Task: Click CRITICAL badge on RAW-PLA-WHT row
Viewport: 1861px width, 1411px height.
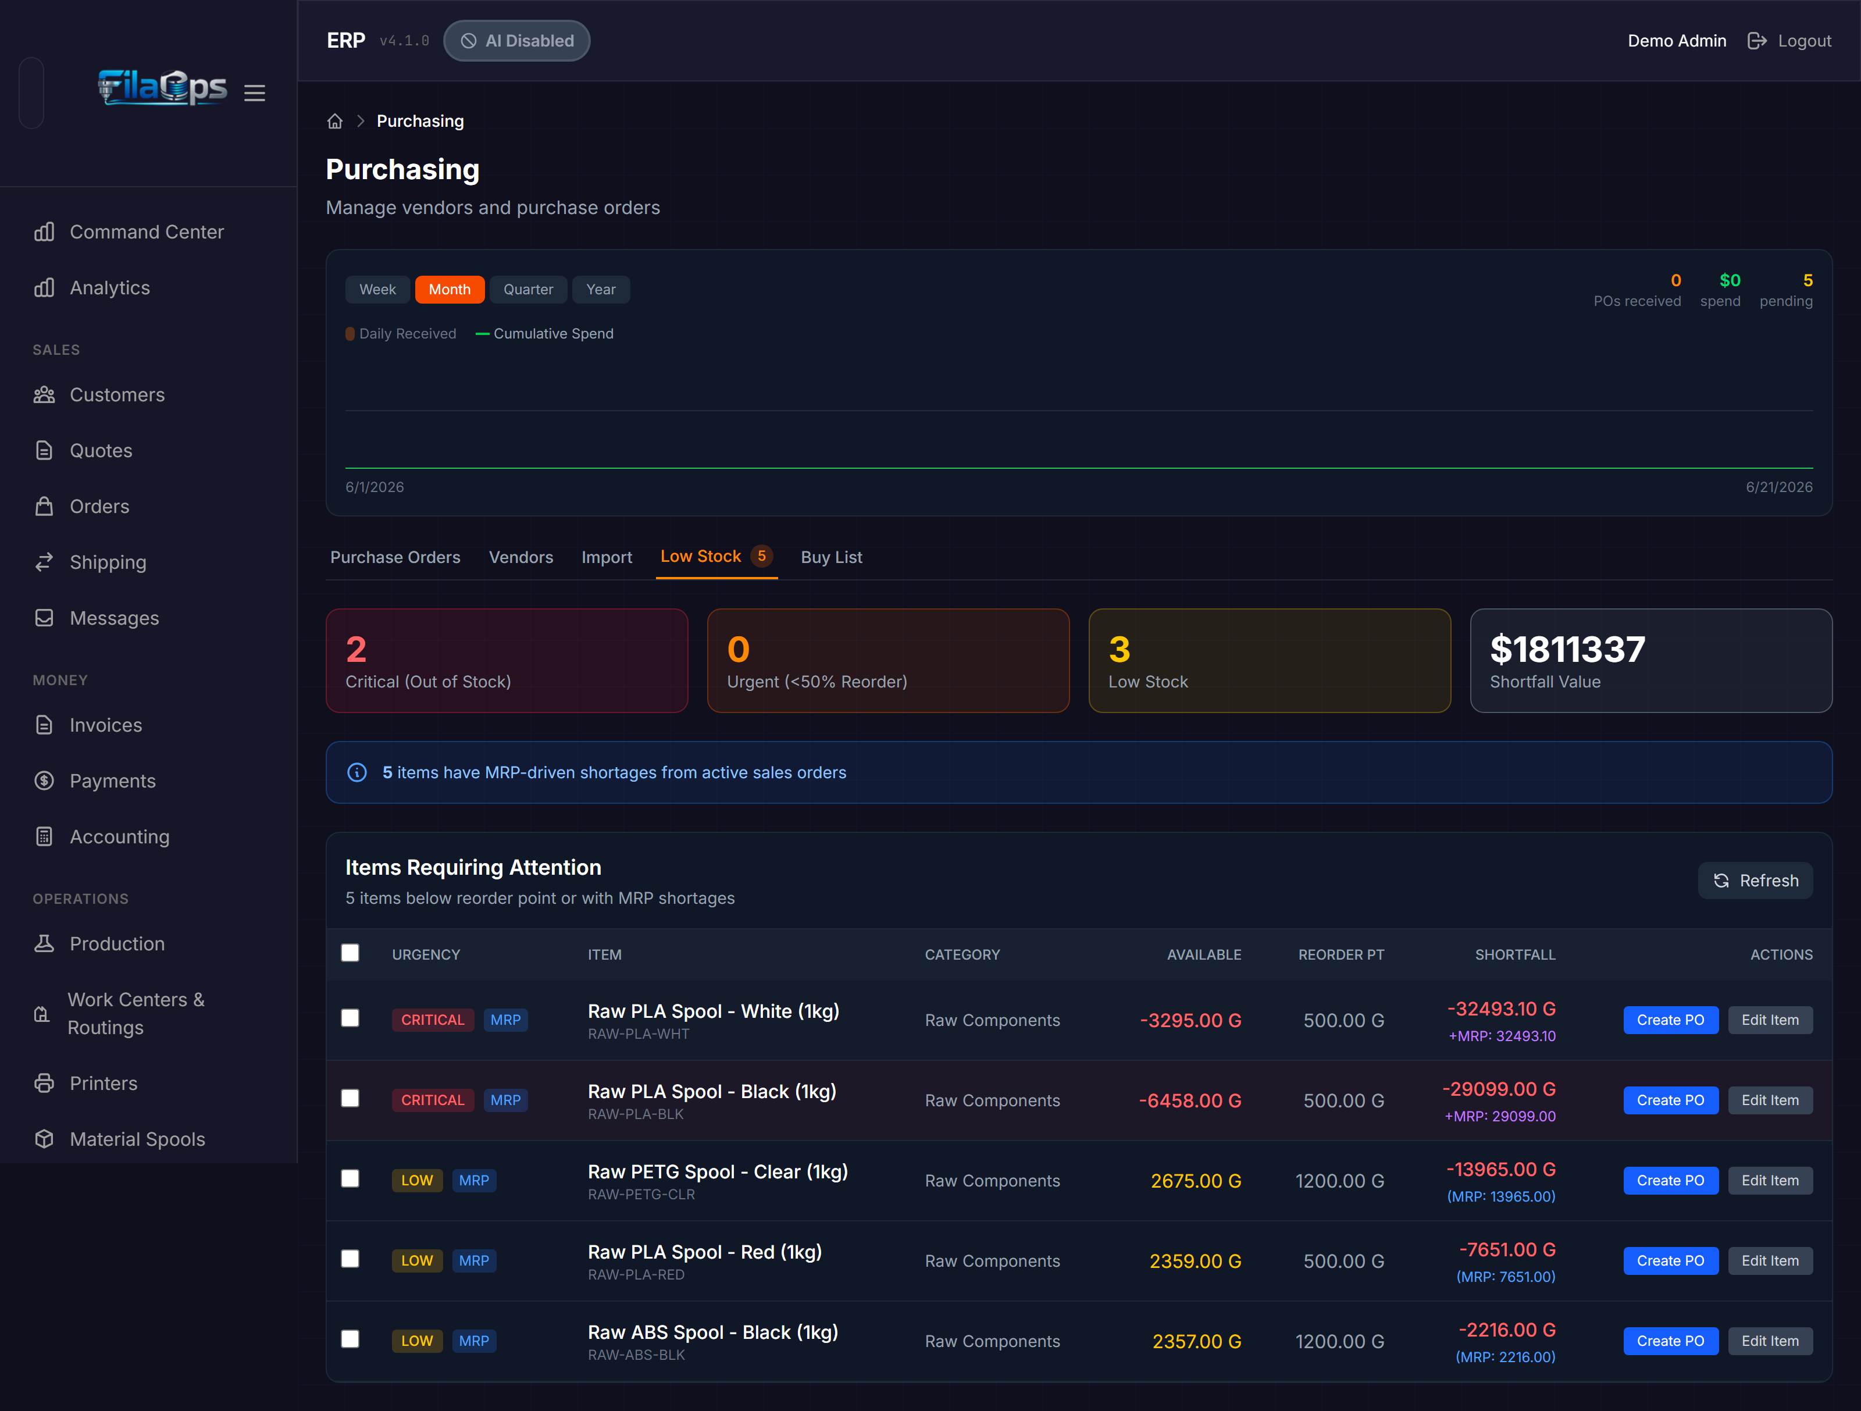Action: 433,1020
